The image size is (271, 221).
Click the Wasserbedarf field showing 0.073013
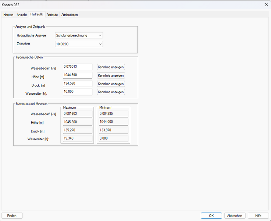coord(78,67)
